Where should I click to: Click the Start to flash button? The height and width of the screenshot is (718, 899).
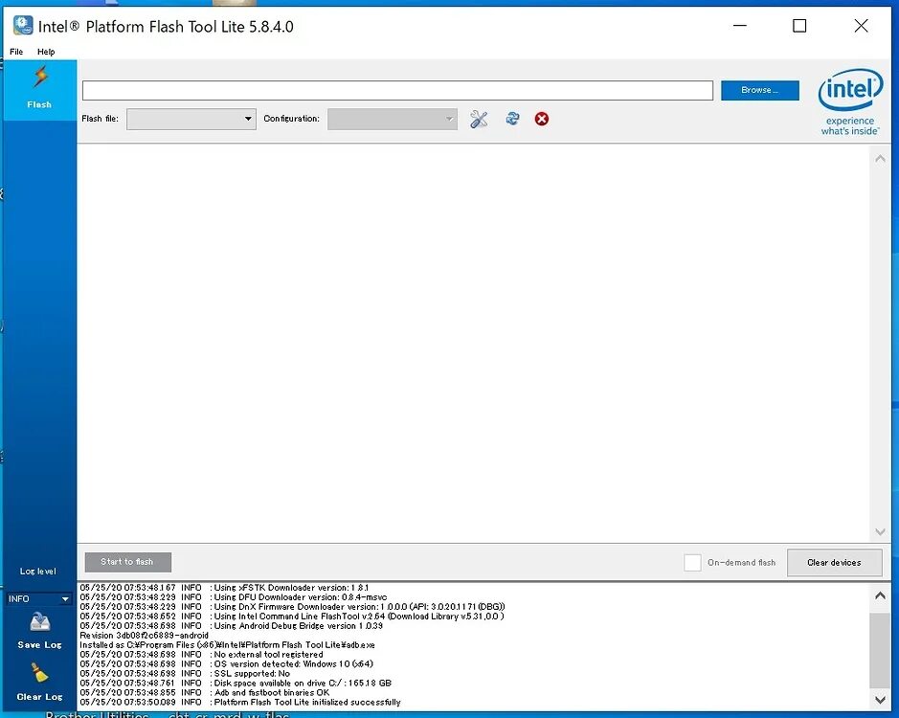click(x=128, y=562)
